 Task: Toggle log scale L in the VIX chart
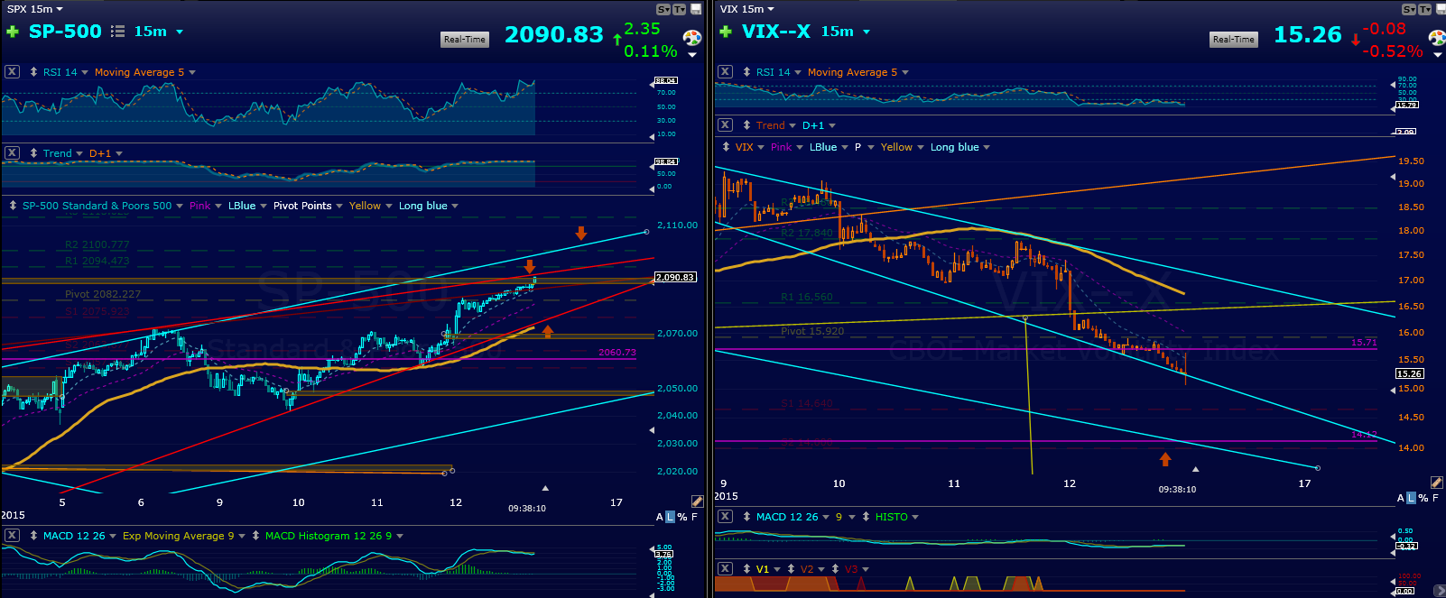[x=1411, y=498]
